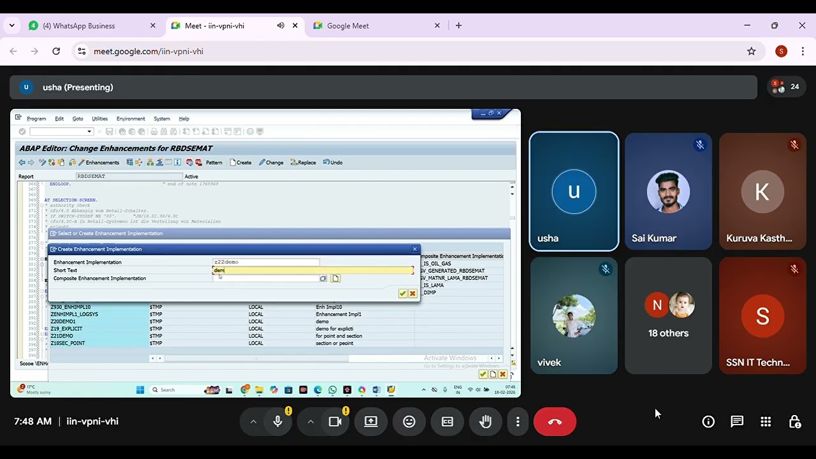Screen dimensions: 816x459
Task: Select the Z21DEMO row in the list
Action: click(277, 336)
